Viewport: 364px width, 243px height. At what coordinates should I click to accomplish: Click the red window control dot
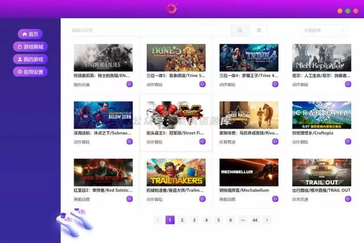(x=355, y=11)
